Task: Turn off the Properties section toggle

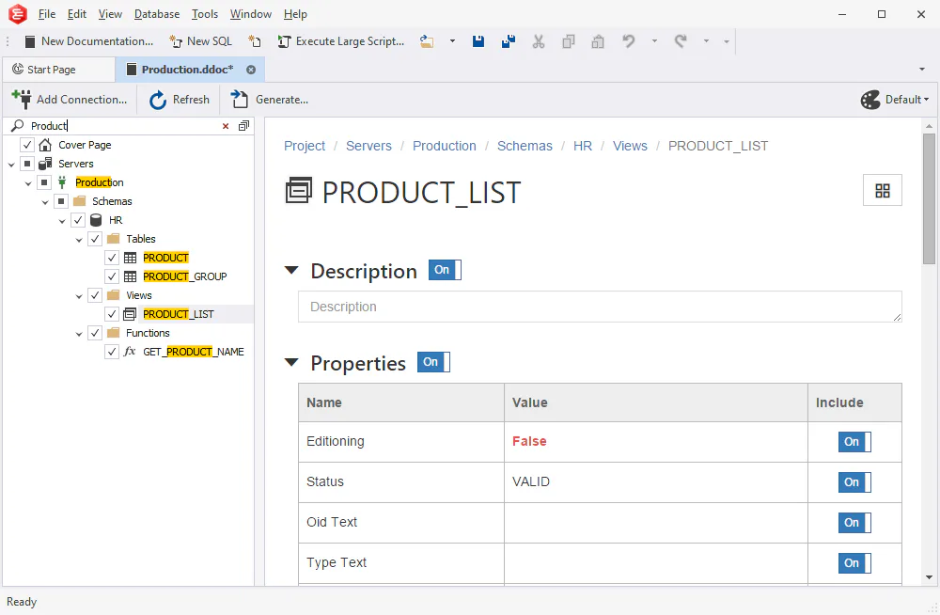Action: click(433, 362)
